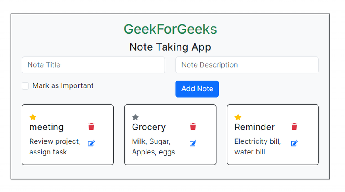Edit the Reminder note with the pencil icon
Image resolution: width=345 pixels, height=192 pixels.
(x=295, y=144)
